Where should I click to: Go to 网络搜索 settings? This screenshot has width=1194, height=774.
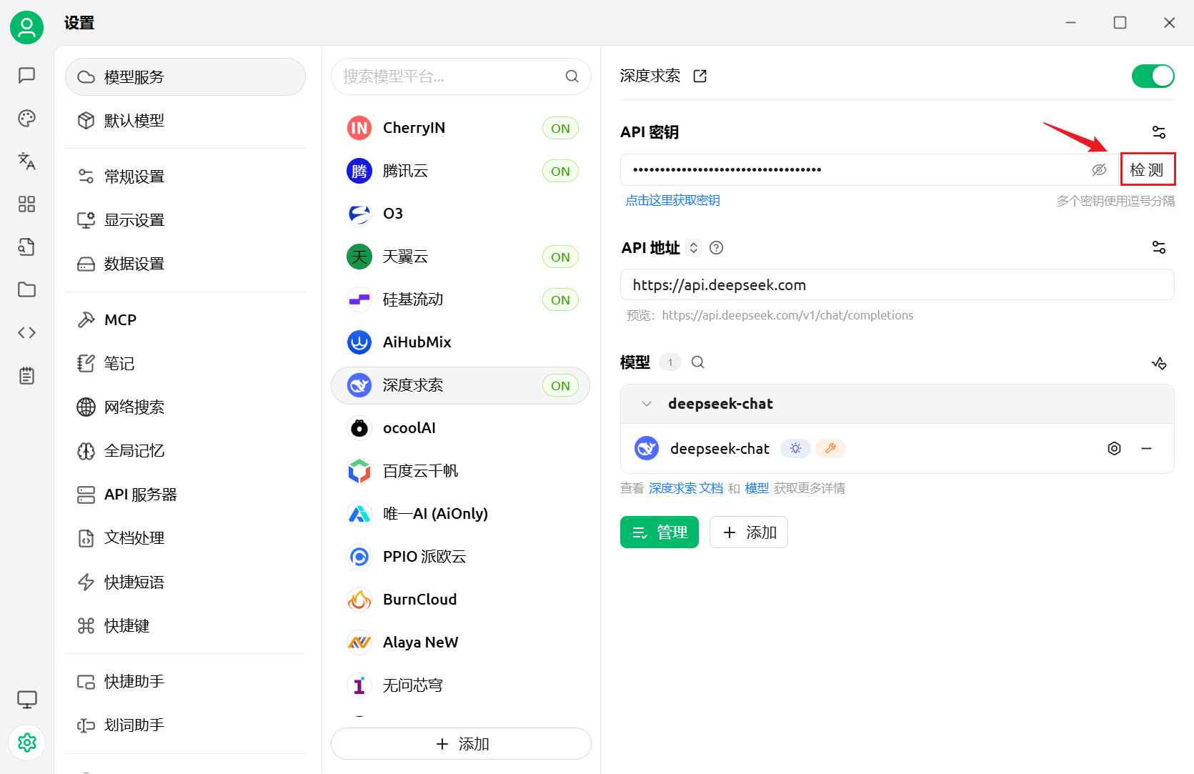[x=186, y=407]
